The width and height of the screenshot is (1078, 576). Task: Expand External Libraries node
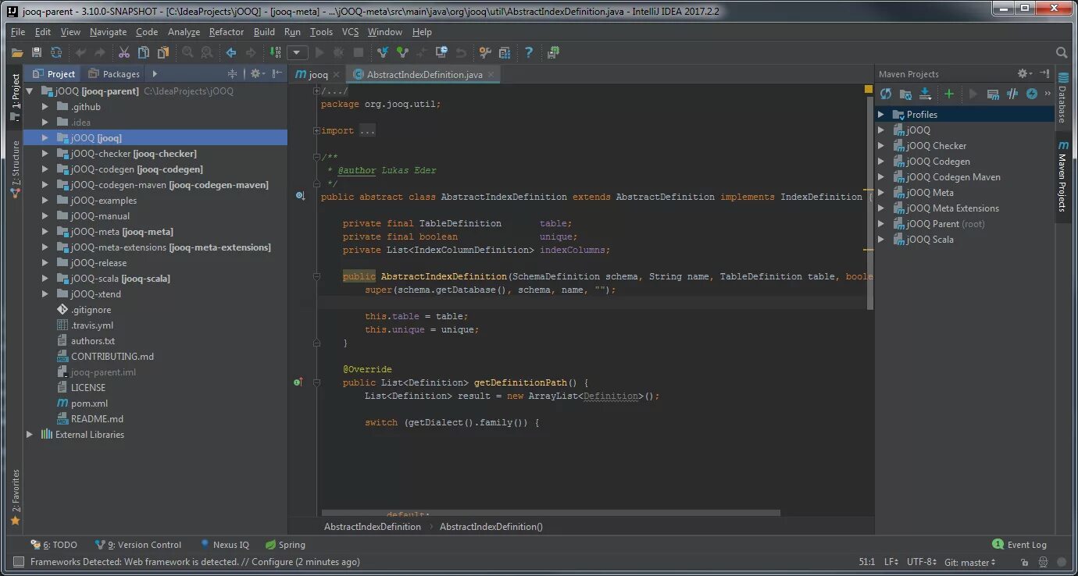click(30, 435)
